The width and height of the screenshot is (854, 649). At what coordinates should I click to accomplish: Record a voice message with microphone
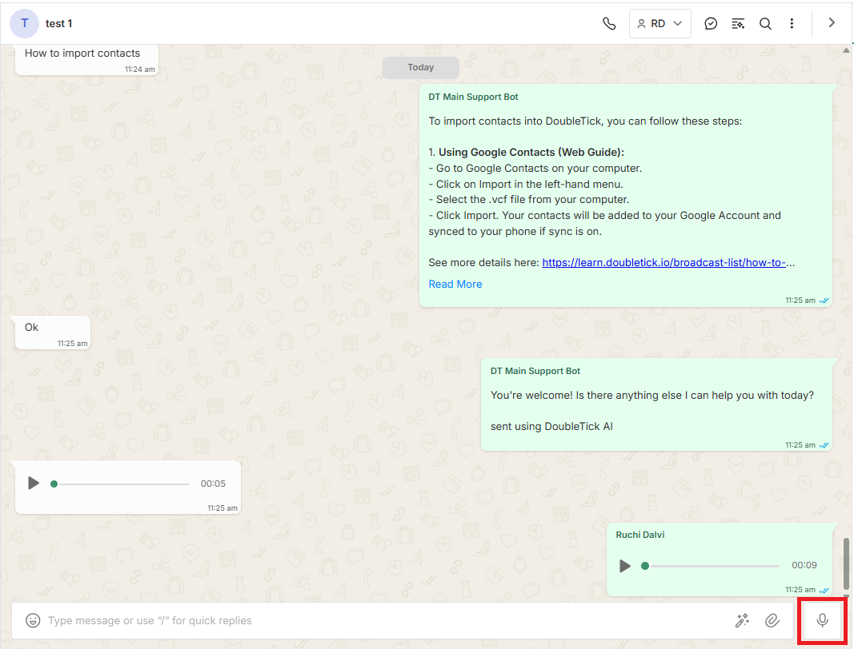point(821,620)
